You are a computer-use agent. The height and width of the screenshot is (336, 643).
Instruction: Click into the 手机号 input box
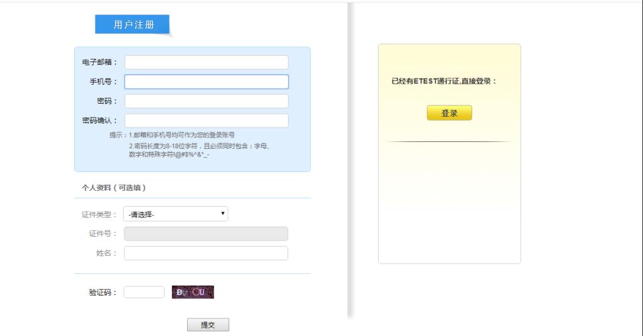206,82
